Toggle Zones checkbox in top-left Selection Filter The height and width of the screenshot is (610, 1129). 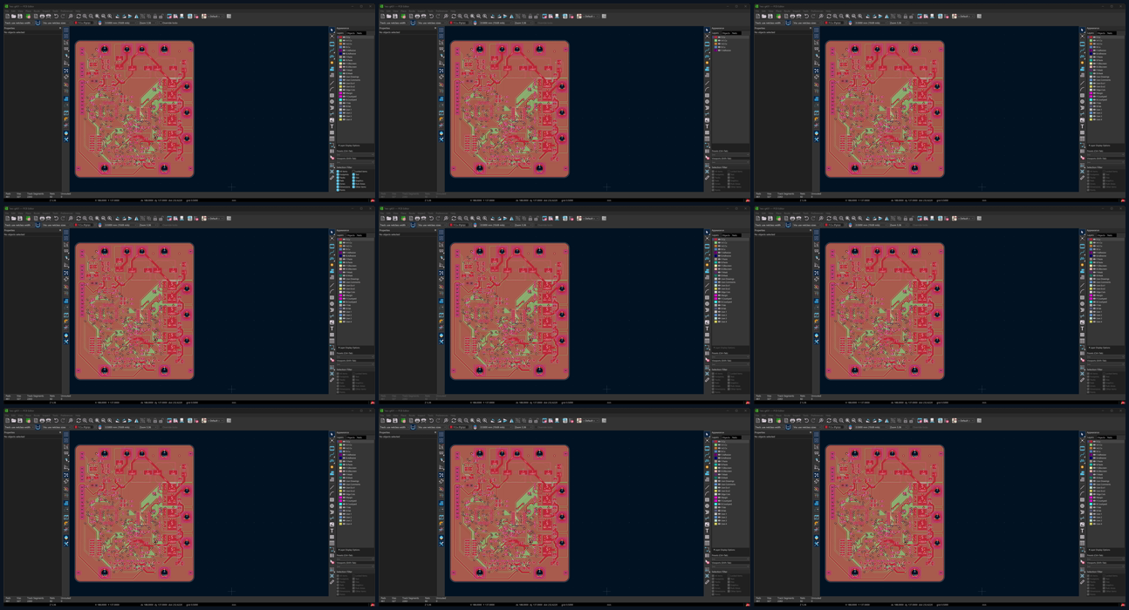338,184
